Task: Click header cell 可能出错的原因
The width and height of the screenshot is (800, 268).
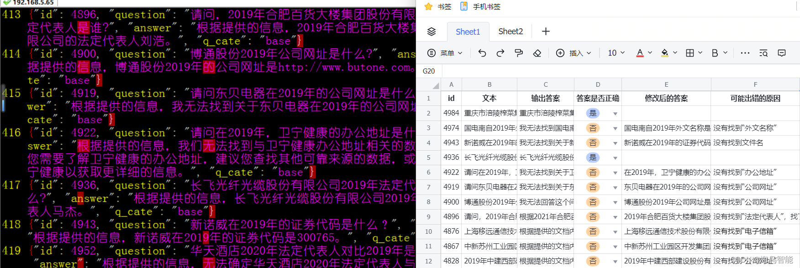Action: pos(755,98)
